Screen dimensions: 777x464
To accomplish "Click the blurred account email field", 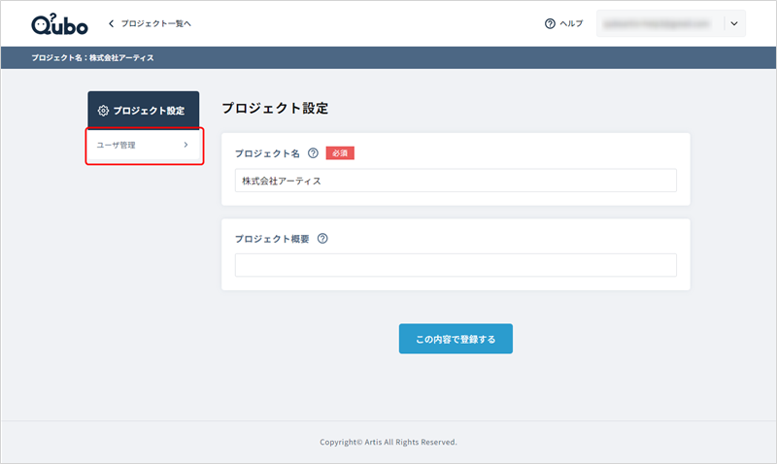I will [659, 23].
